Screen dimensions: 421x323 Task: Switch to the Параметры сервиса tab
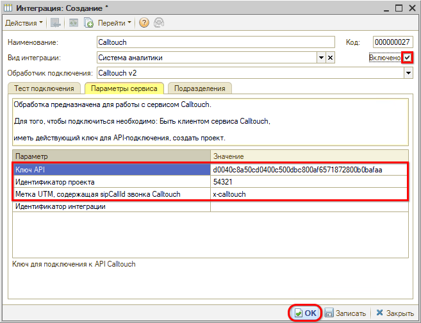[124, 88]
